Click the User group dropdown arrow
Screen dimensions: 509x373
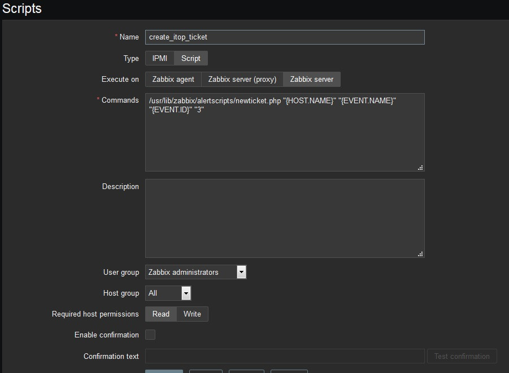(241, 272)
